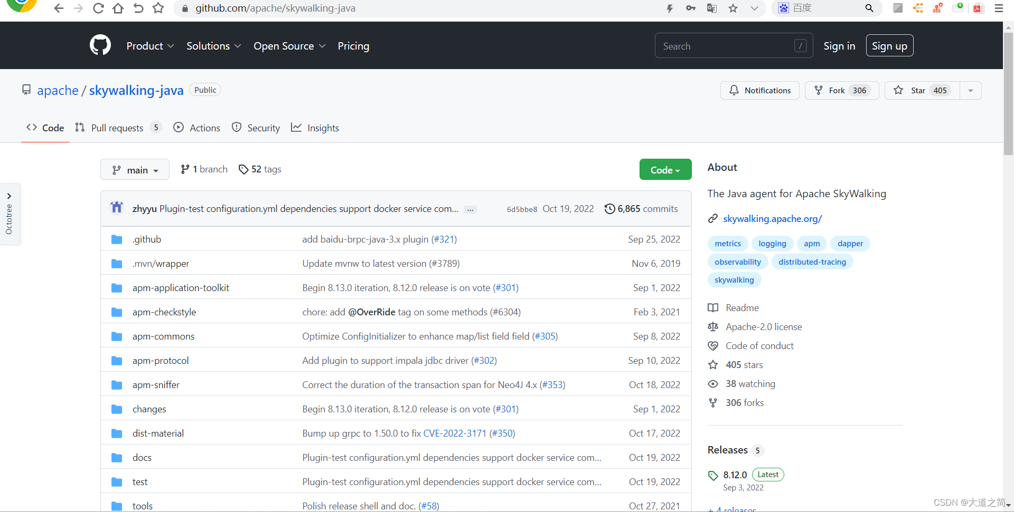Click the Fork button
This screenshot has width=1014, height=512.
click(x=841, y=91)
